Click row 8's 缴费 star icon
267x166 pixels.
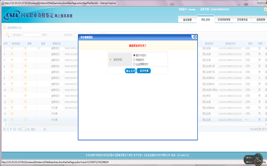pos(25,78)
